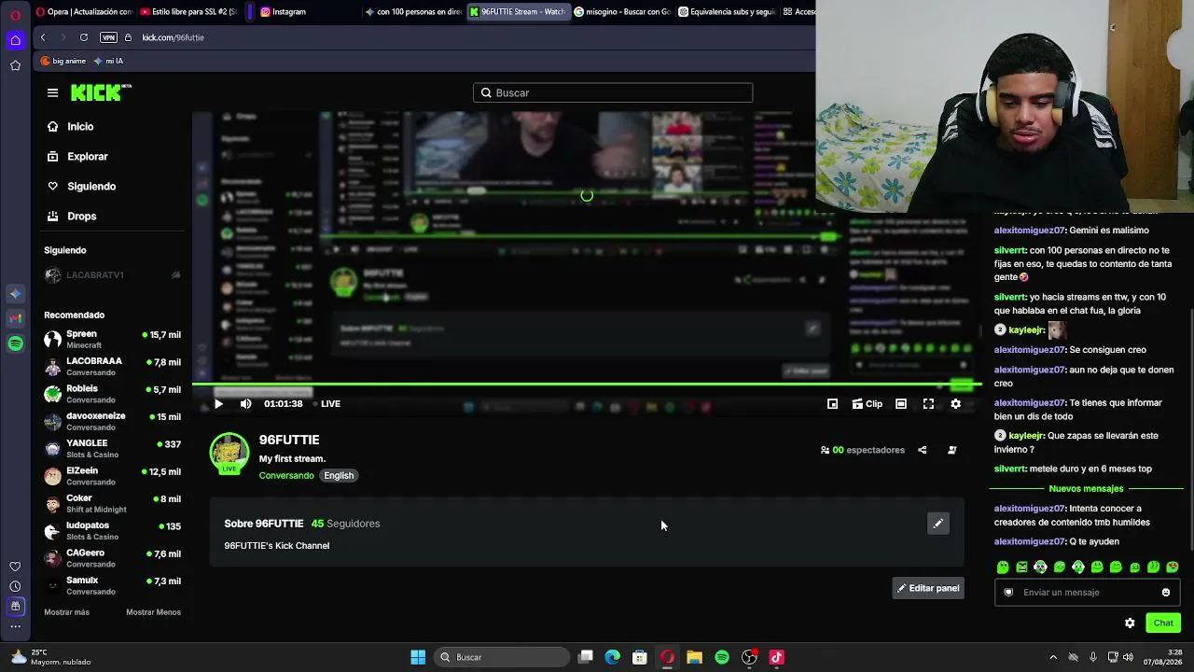
Task: Click the first green chat emote
Action: pyautogui.click(x=1003, y=567)
